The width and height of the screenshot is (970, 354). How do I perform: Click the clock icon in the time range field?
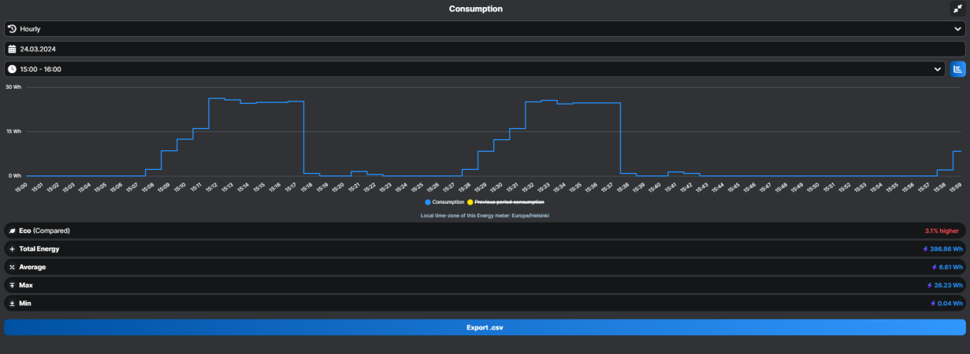click(12, 69)
